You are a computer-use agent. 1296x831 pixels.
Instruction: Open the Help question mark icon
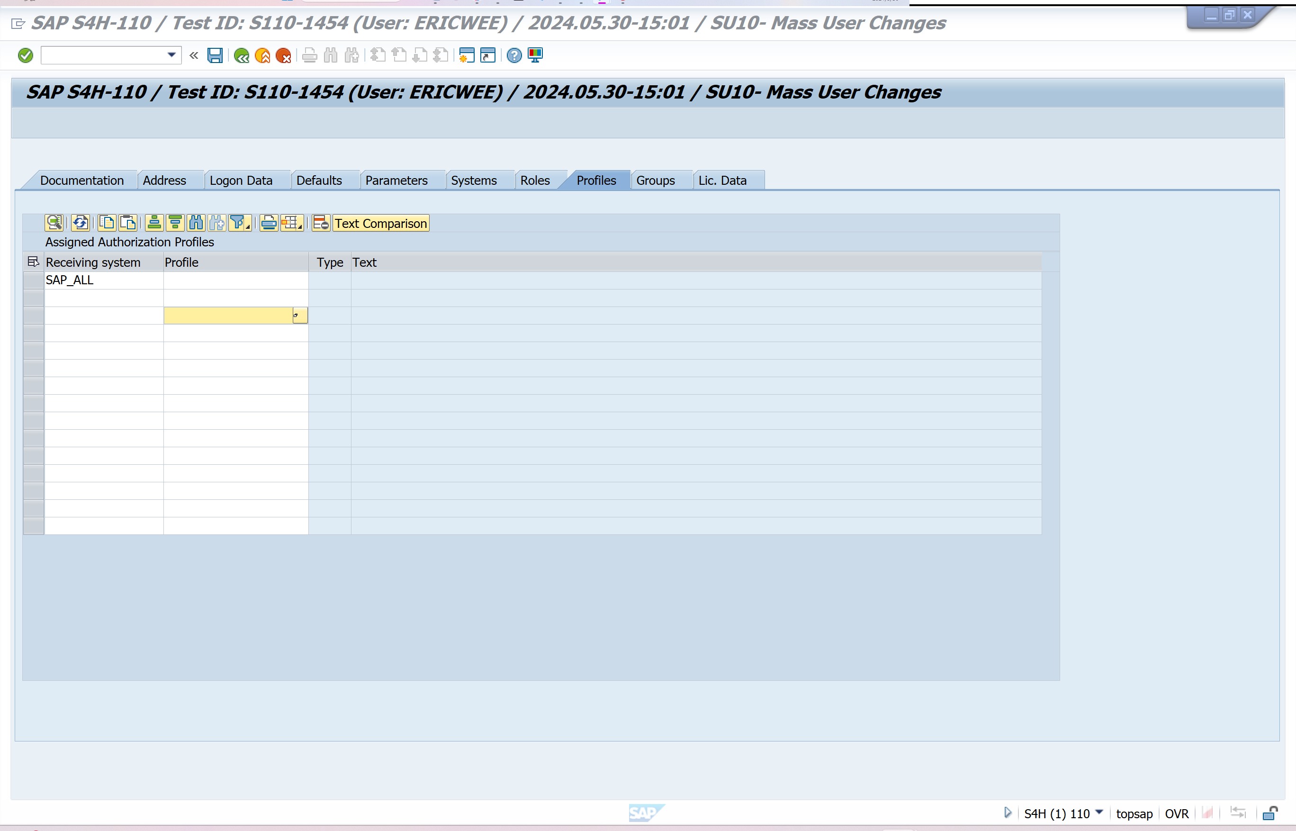[x=513, y=55]
